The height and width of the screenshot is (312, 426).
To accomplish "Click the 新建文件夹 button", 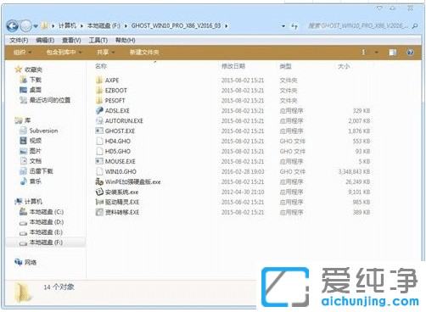I will click(x=144, y=53).
